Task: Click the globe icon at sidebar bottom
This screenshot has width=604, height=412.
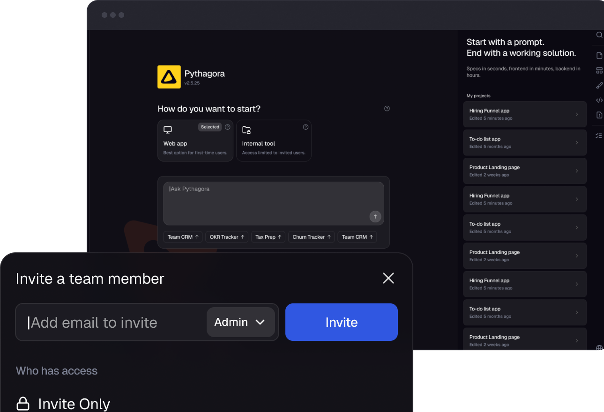Action: tap(599, 348)
